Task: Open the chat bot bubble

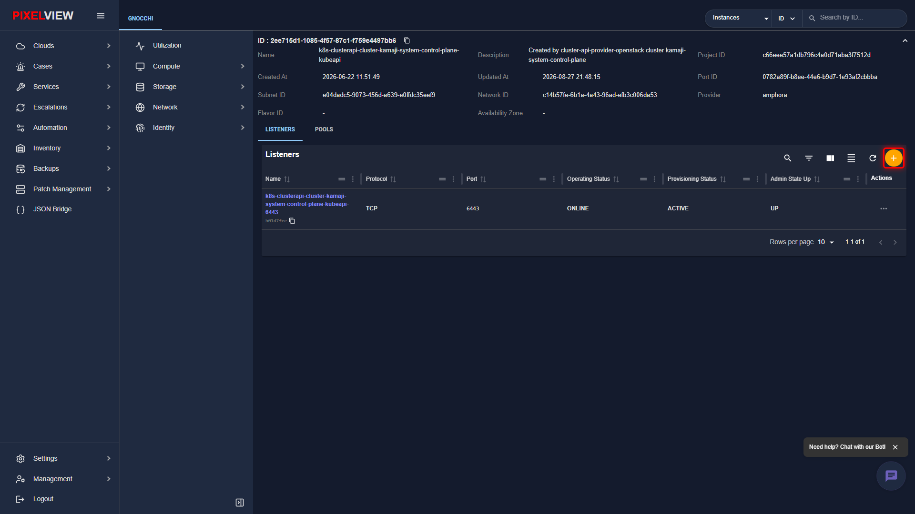Action: [891, 475]
